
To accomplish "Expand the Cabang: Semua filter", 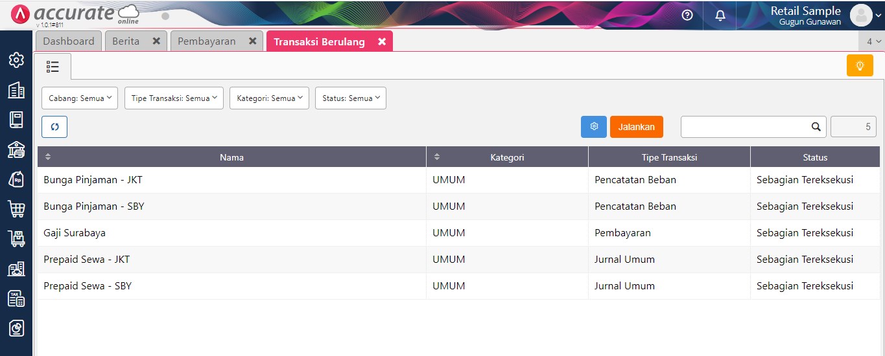I will (x=80, y=98).
